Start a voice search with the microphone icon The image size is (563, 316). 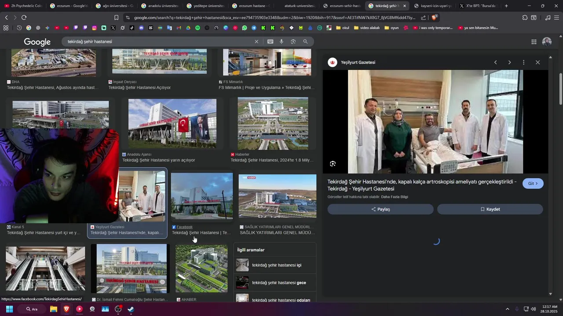(281, 42)
